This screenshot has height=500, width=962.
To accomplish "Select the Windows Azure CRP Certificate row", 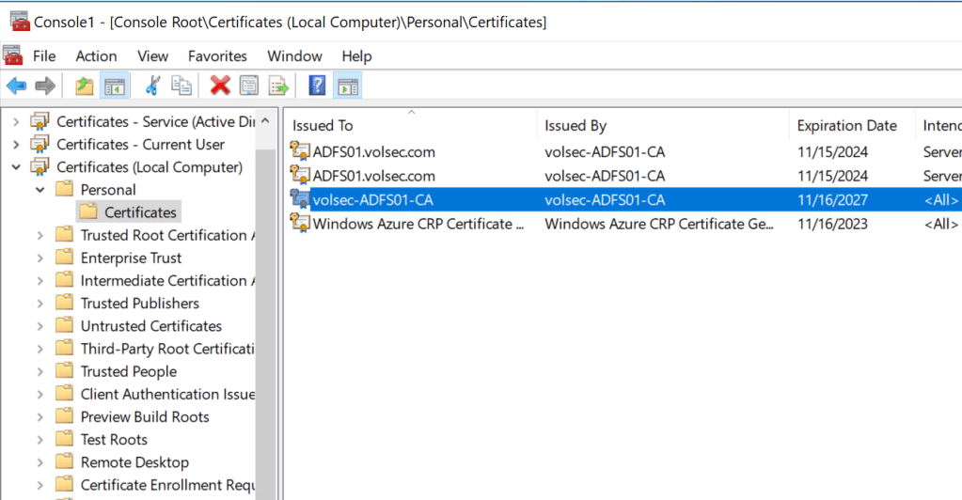I will 418,224.
